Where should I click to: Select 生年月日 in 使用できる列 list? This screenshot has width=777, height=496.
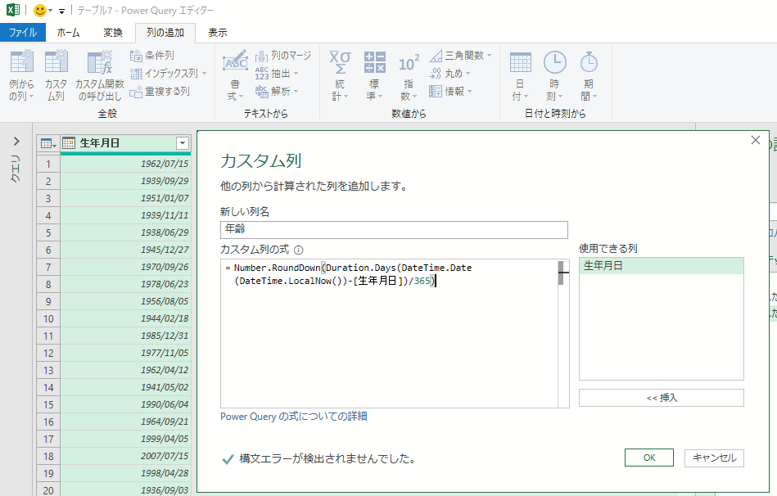point(661,266)
